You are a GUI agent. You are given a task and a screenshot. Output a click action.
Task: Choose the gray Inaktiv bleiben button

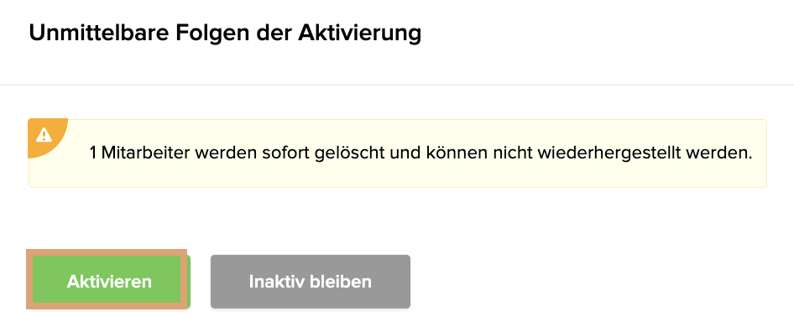coord(311,282)
